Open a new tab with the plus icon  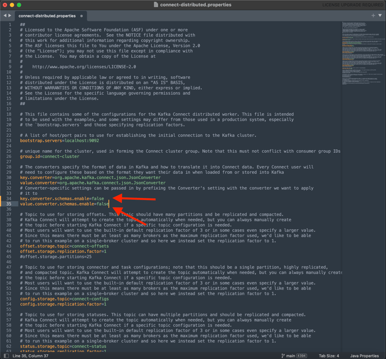(x=373, y=15)
